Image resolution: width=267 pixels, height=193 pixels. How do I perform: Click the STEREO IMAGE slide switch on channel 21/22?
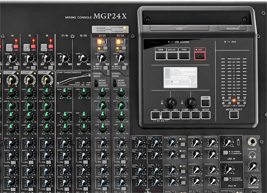(96, 83)
